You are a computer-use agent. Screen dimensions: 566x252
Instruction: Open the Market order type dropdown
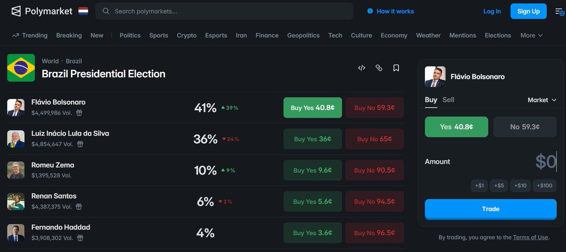[x=542, y=100]
